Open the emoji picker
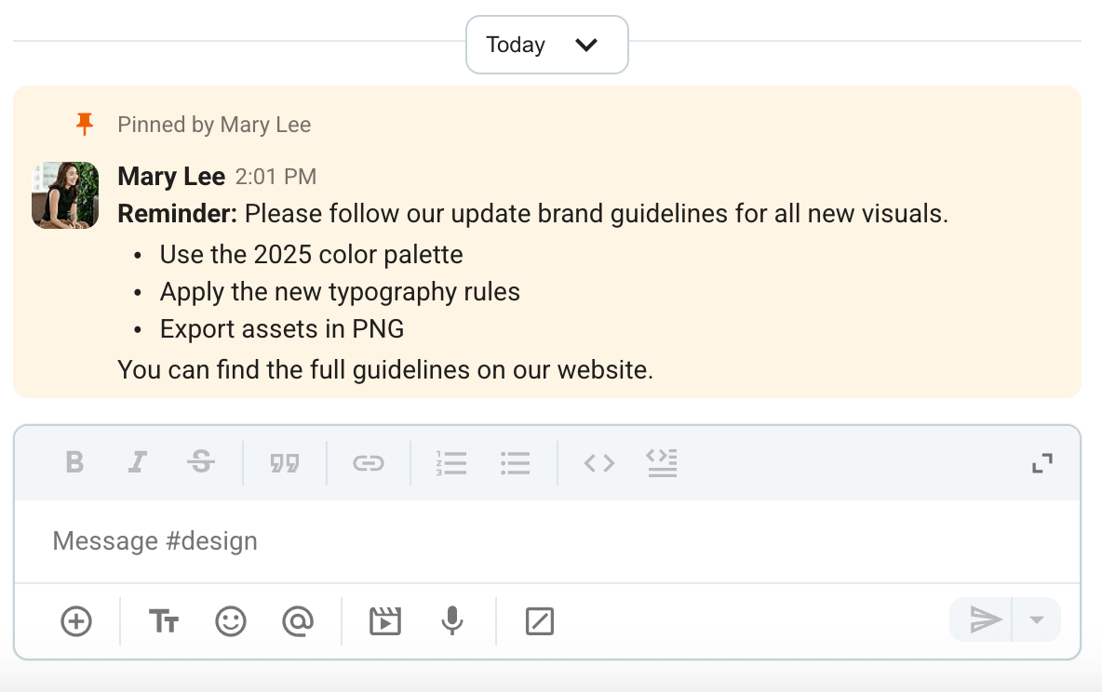This screenshot has width=1102, height=692. coord(231,620)
